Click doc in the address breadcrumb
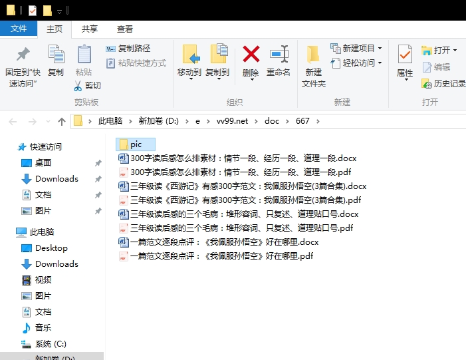Viewport: 466px width, 360px height. click(x=272, y=121)
